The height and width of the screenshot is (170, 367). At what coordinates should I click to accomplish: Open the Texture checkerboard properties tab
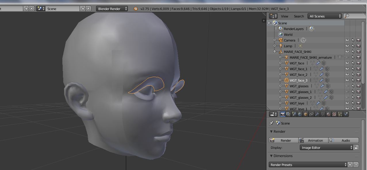(334, 114)
